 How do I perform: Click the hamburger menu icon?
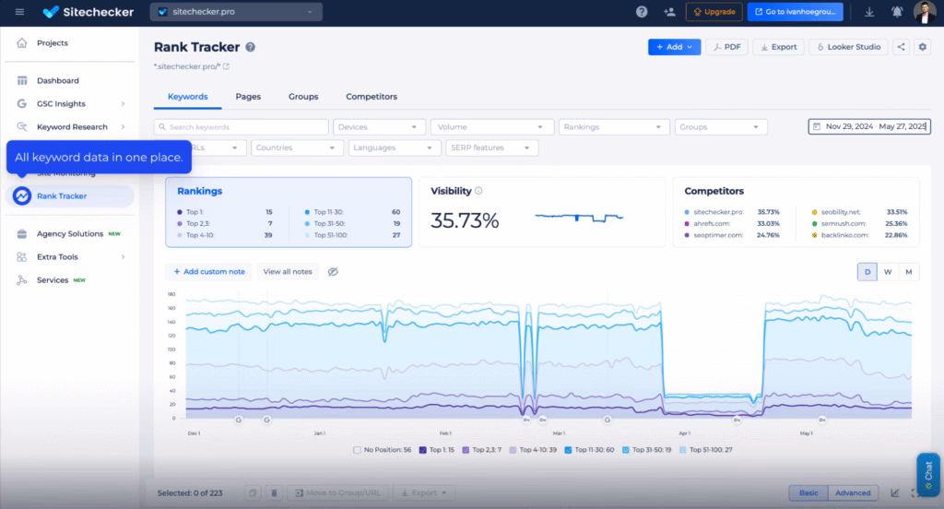pos(20,12)
